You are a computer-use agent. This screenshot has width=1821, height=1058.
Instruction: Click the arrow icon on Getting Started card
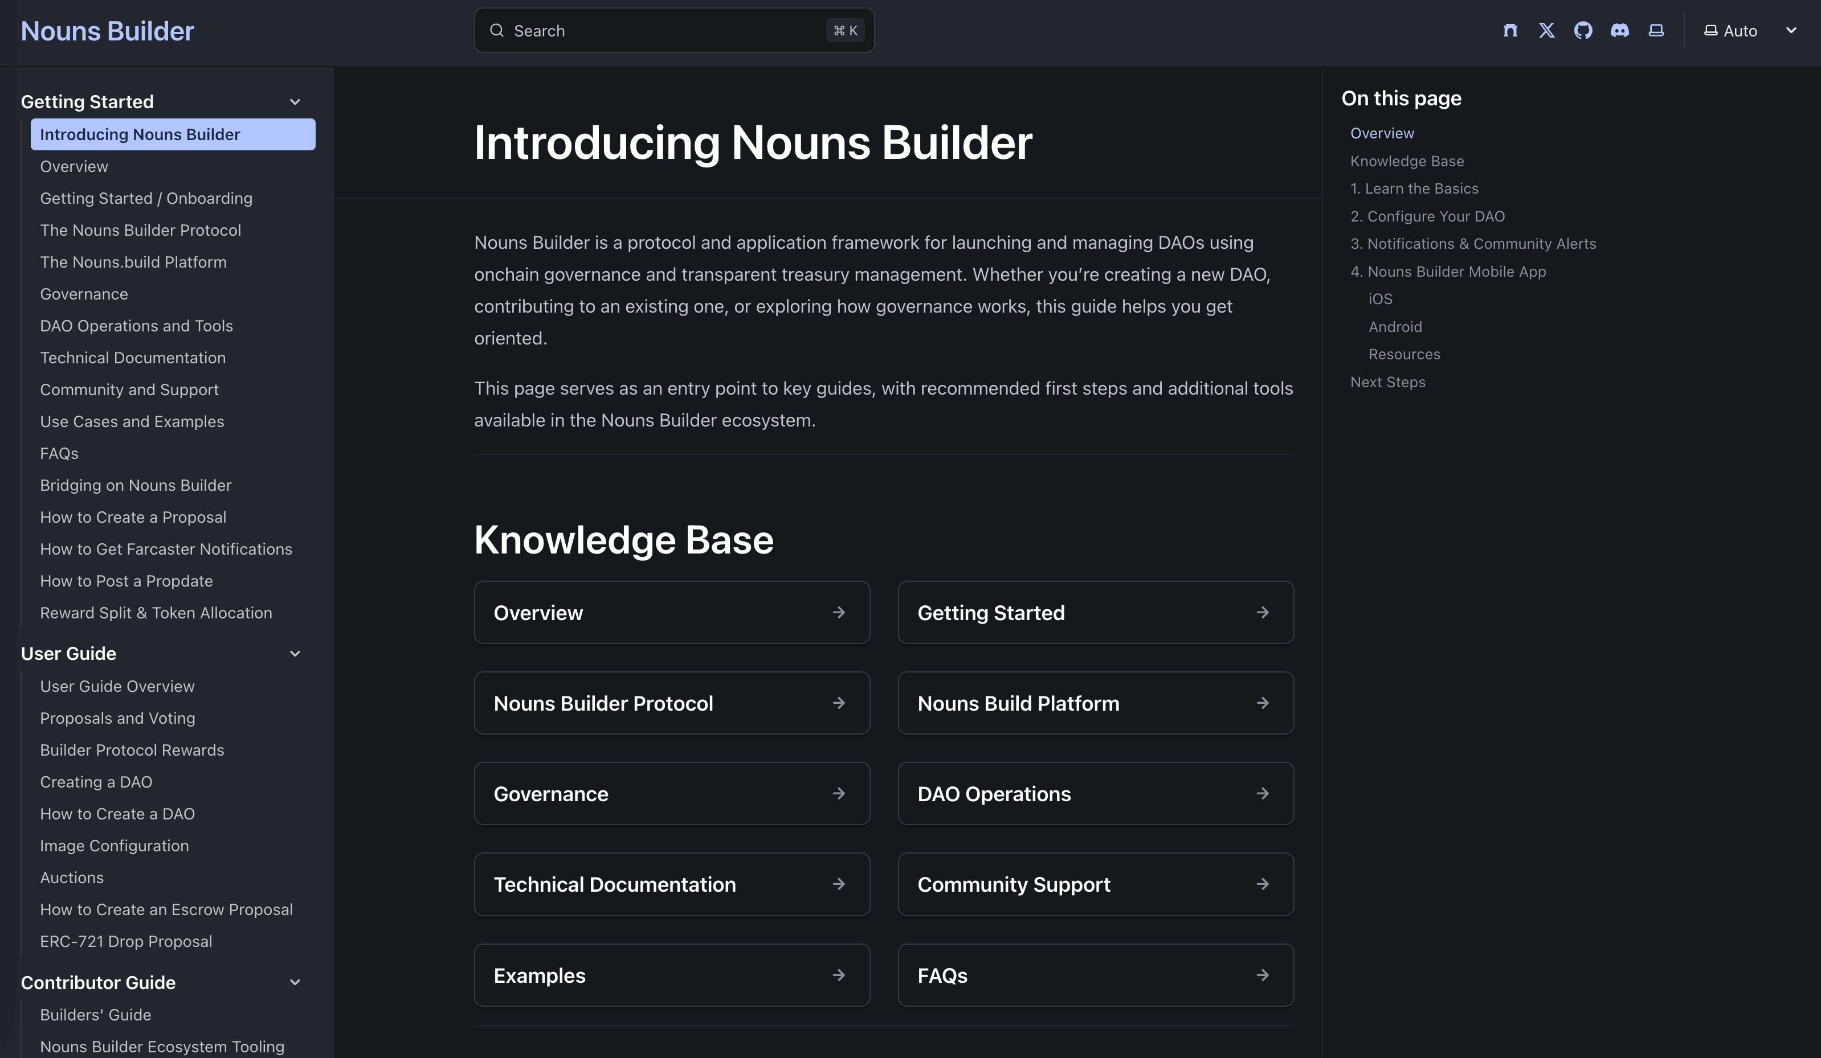tap(1263, 612)
